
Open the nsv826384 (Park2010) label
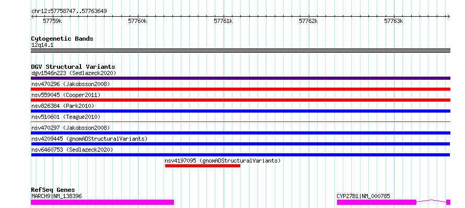(x=63, y=106)
